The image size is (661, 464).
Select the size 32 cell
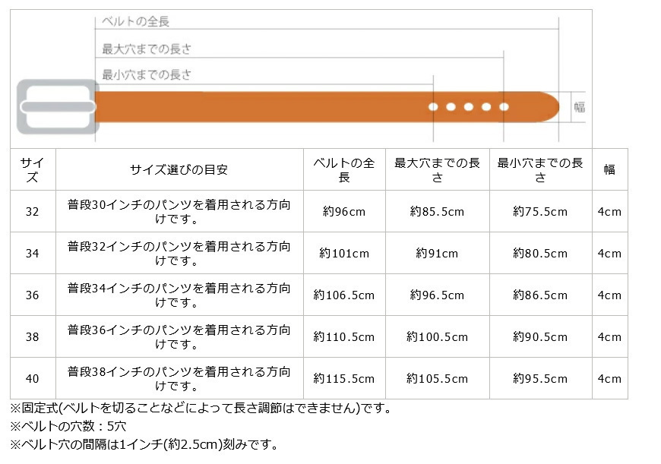pyautogui.click(x=33, y=212)
